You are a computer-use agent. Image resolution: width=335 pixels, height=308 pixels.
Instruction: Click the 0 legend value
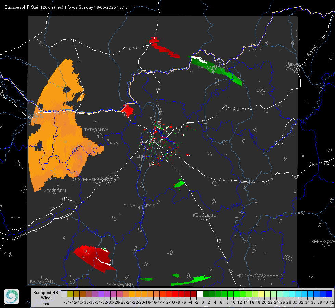tap(203, 302)
